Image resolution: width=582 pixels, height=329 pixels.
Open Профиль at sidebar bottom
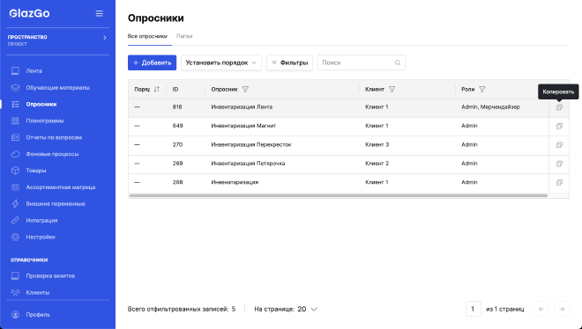(x=38, y=315)
